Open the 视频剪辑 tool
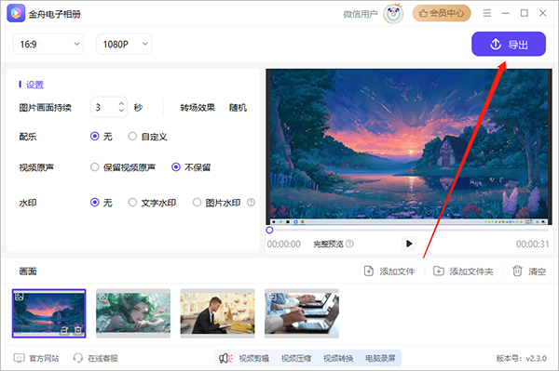The image size is (559, 371). coord(253,358)
